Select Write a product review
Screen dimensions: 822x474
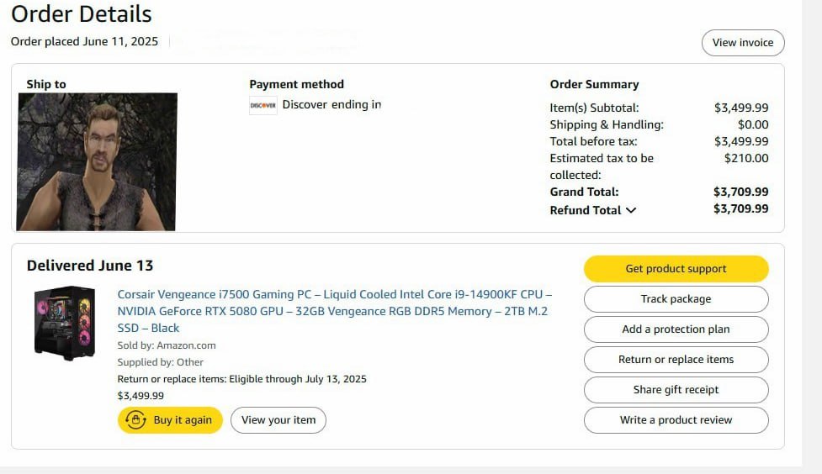676,420
